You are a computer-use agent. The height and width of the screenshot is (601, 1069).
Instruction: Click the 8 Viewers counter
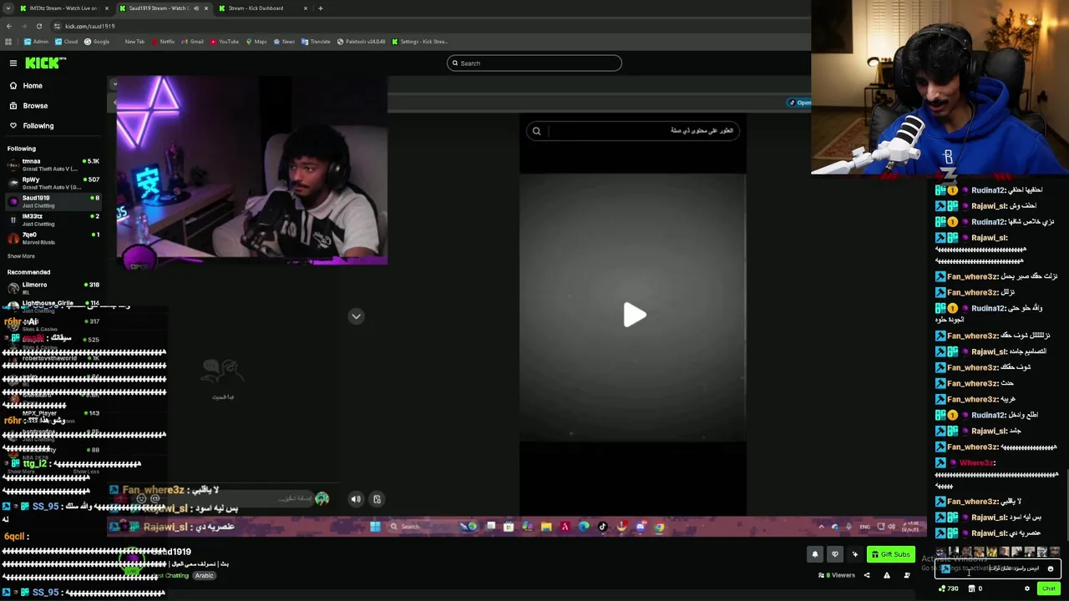tap(837, 575)
